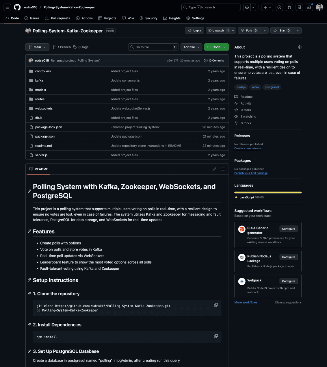Open the Pull requests shortcut icon in header

pos(289,7)
